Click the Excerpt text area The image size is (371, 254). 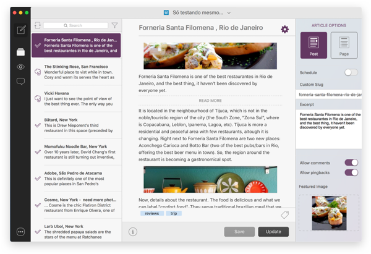(329, 129)
